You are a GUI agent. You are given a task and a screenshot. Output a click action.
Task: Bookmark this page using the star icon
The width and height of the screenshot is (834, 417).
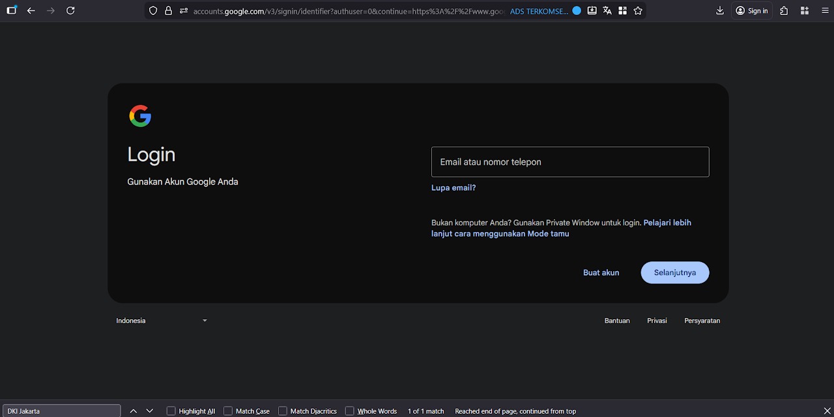tap(638, 10)
